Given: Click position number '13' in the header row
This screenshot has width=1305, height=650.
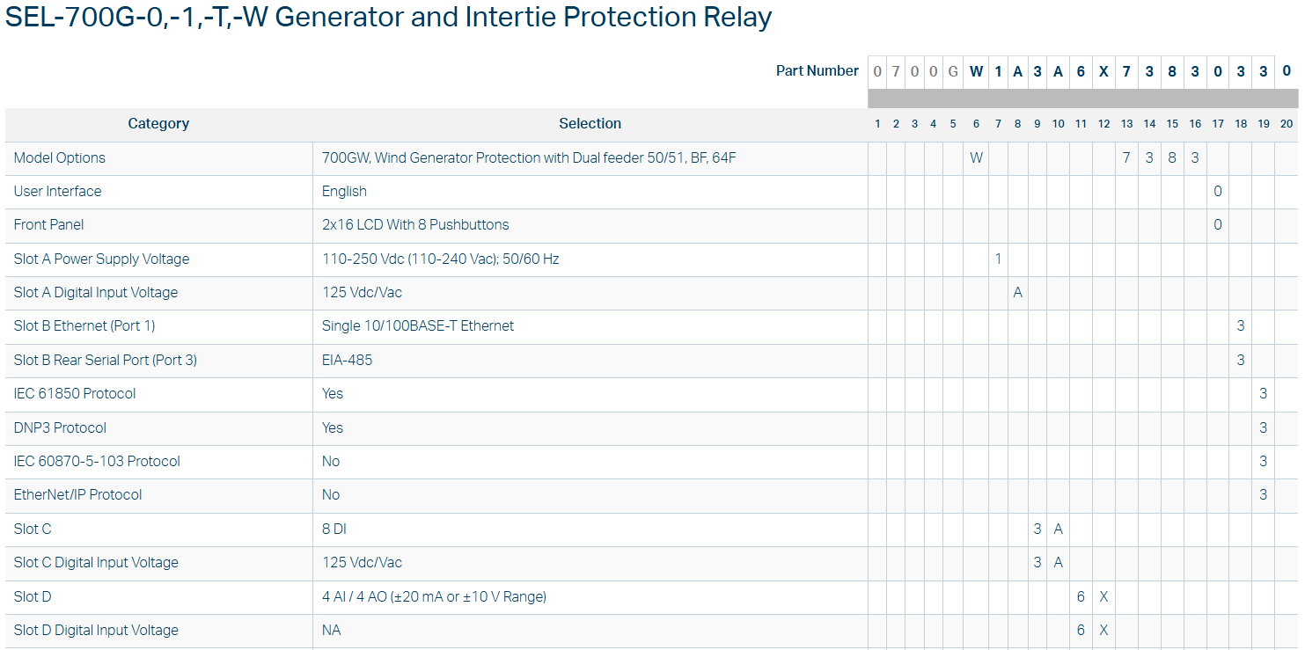Looking at the screenshot, I should (1126, 124).
